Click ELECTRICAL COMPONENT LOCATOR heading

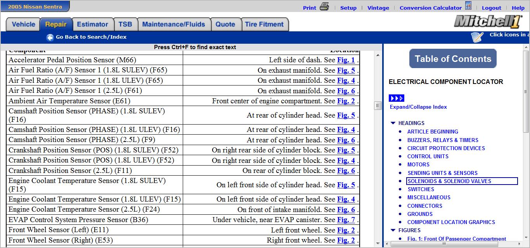coord(446,82)
